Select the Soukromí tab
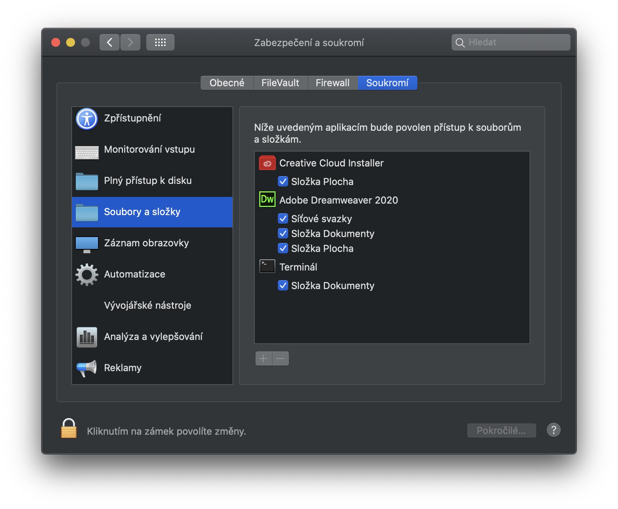Image resolution: width=618 pixels, height=509 pixels. (387, 83)
